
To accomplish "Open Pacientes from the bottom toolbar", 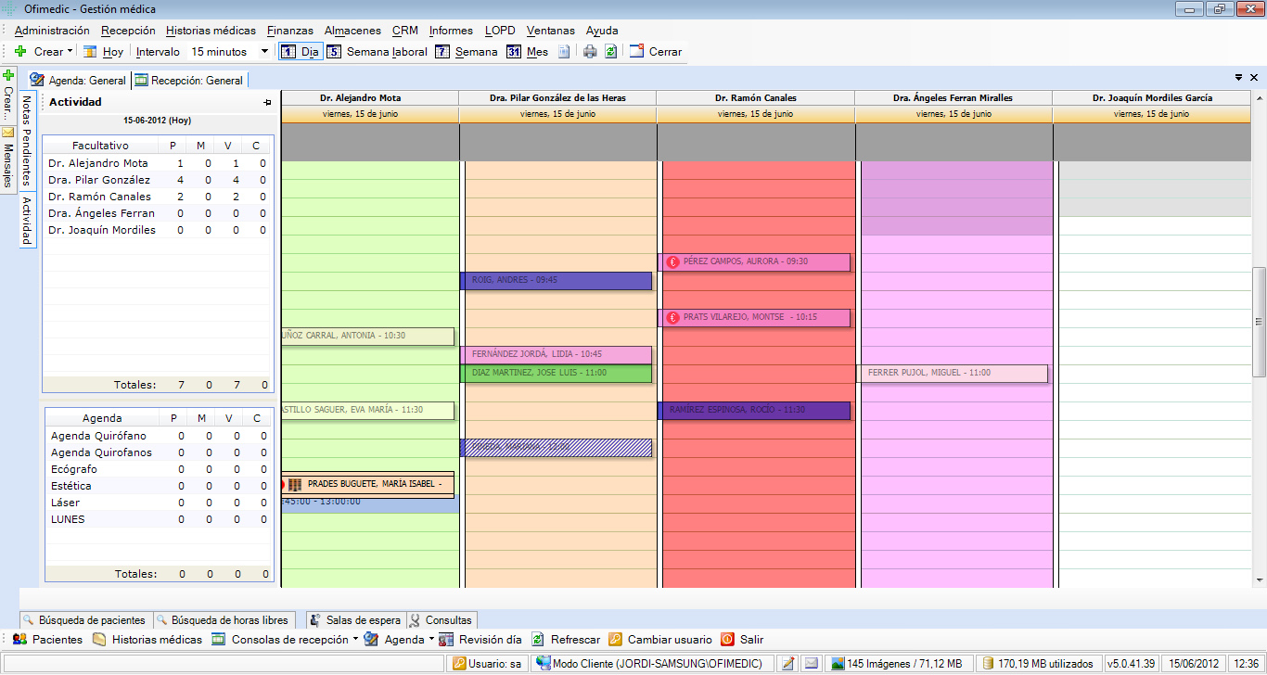I will pyautogui.click(x=47, y=640).
